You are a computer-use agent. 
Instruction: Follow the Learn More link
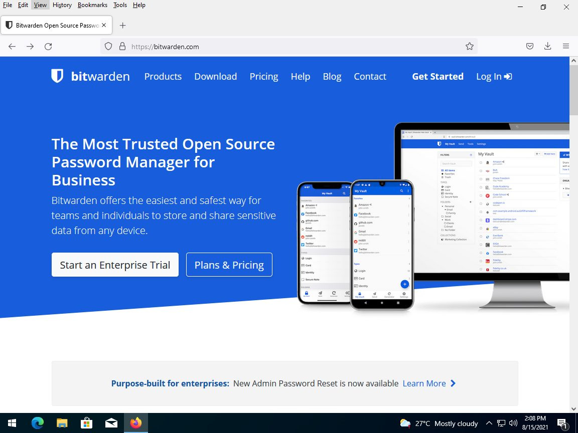coord(429,383)
